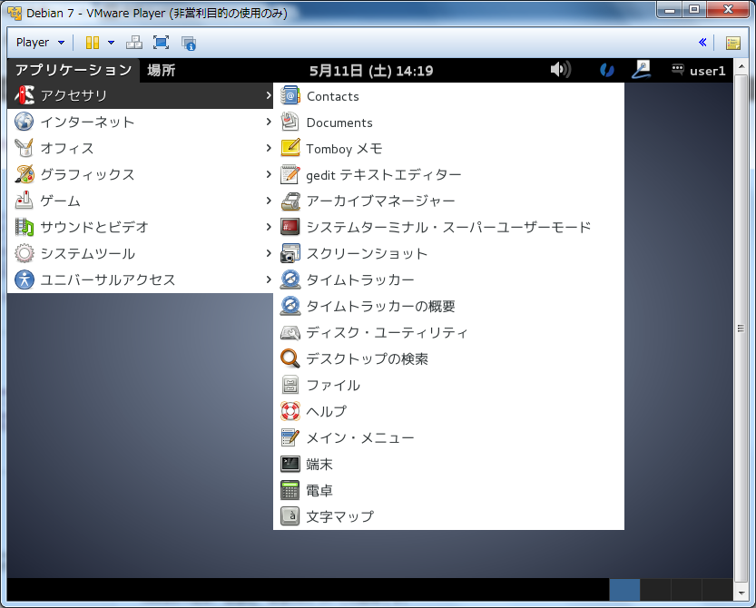This screenshot has width=756, height=608.
Task: Expand the dropdown arrow beside pause button
Action: coord(111,43)
